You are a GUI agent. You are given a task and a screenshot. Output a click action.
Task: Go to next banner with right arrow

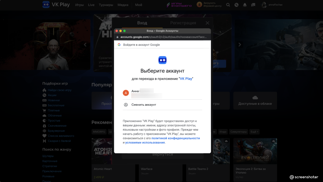(240, 45)
